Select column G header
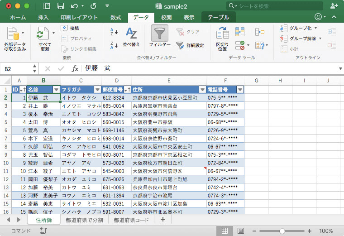 pyautogui.click(x=256, y=81)
